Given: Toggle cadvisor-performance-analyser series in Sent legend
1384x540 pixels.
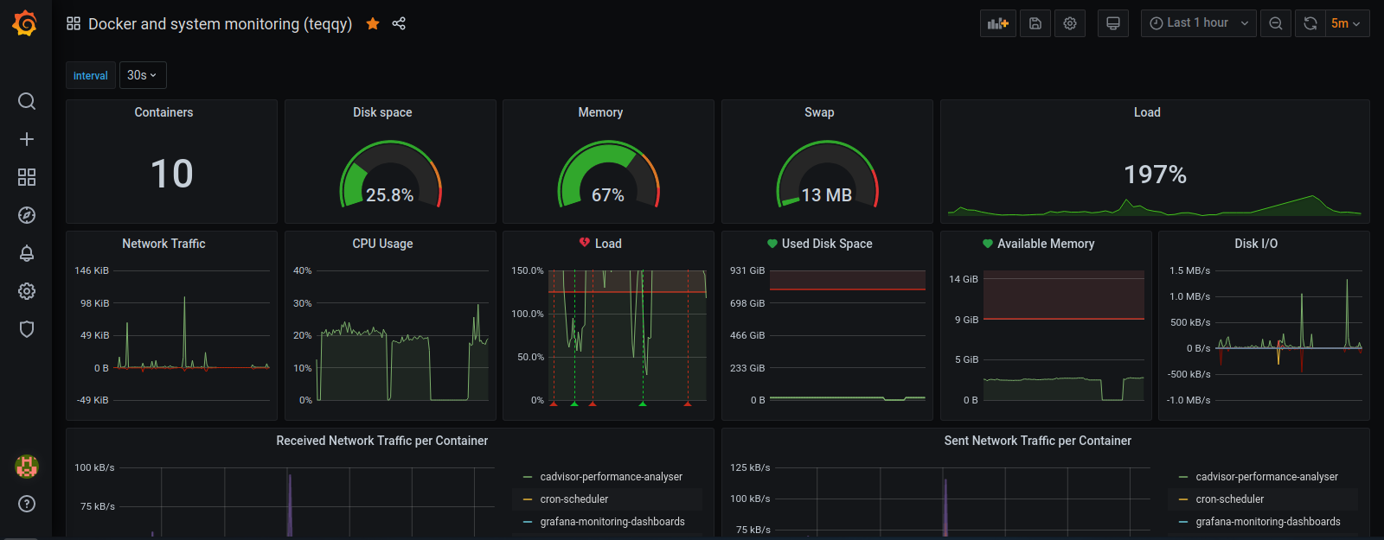Looking at the screenshot, I should coord(1266,477).
